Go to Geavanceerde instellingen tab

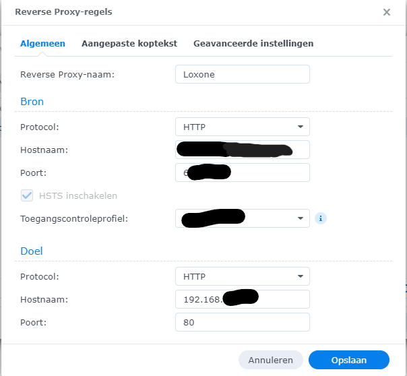coord(253,43)
